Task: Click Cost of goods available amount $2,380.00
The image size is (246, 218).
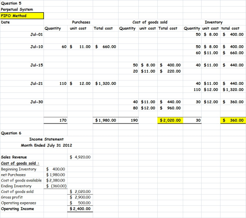Action: (55, 180)
